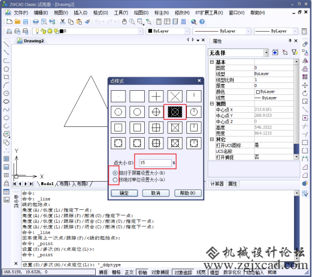Image resolution: width=312 pixels, height=277 pixels.
Task: Switch to the 布局1 layout tab
Action: click(65, 184)
